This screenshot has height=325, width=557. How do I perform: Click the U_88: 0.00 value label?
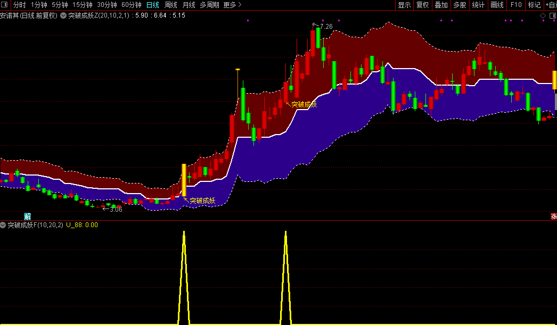coord(82,225)
